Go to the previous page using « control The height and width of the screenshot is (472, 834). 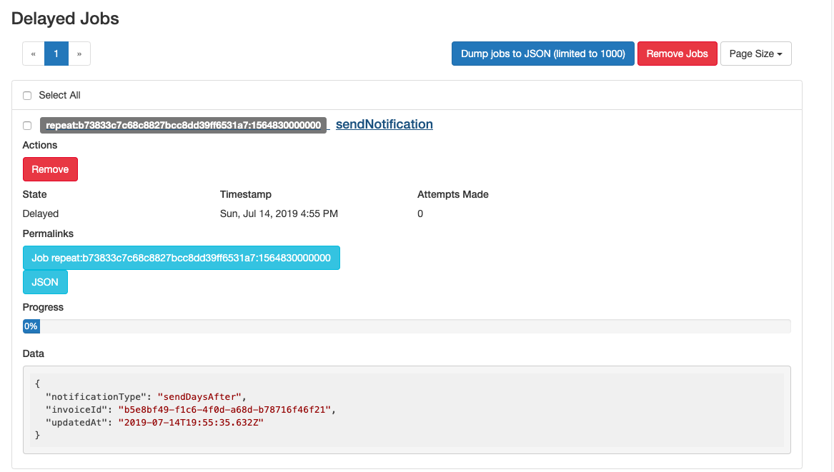point(33,54)
